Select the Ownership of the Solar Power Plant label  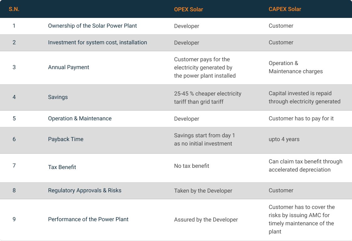92,26
